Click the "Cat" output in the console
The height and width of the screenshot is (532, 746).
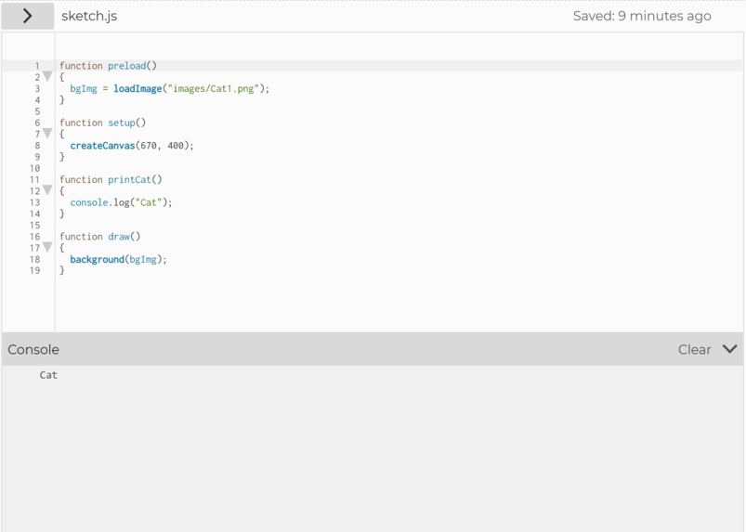tap(48, 375)
